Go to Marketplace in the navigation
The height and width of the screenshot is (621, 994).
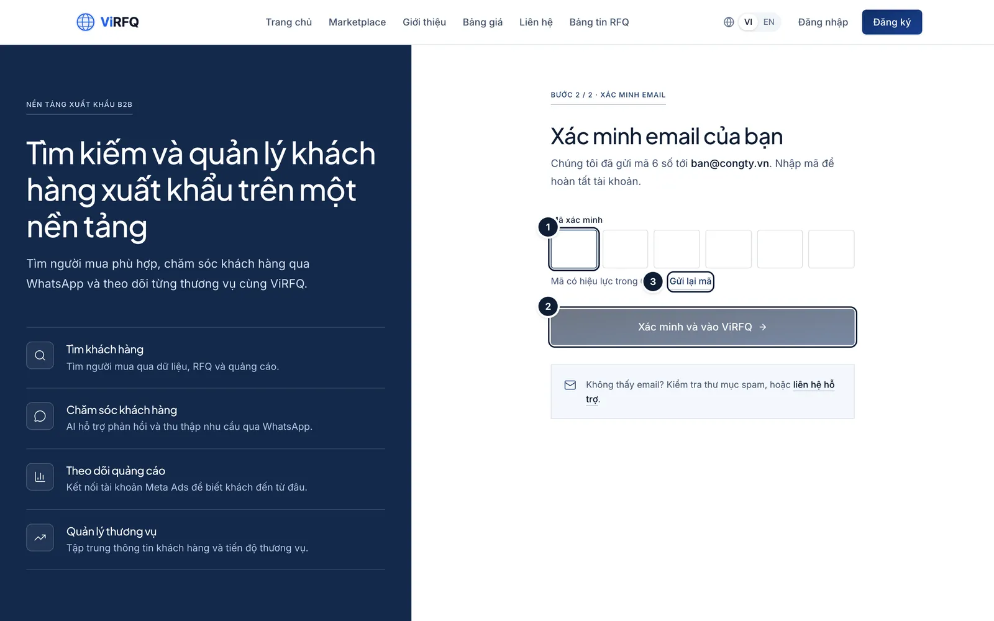tap(357, 22)
